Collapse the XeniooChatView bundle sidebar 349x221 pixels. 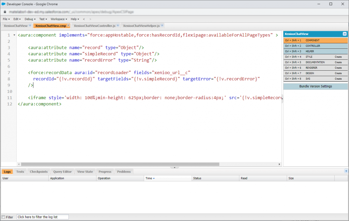click(345, 34)
